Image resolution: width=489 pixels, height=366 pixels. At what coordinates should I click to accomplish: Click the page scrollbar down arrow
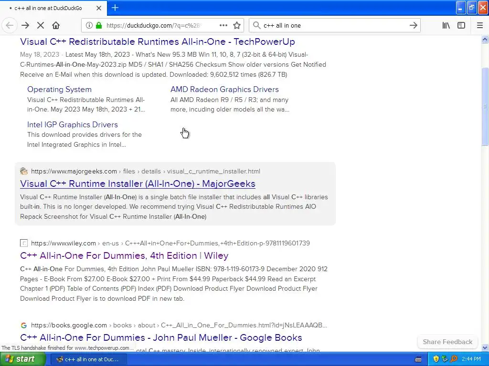pos(485,347)
